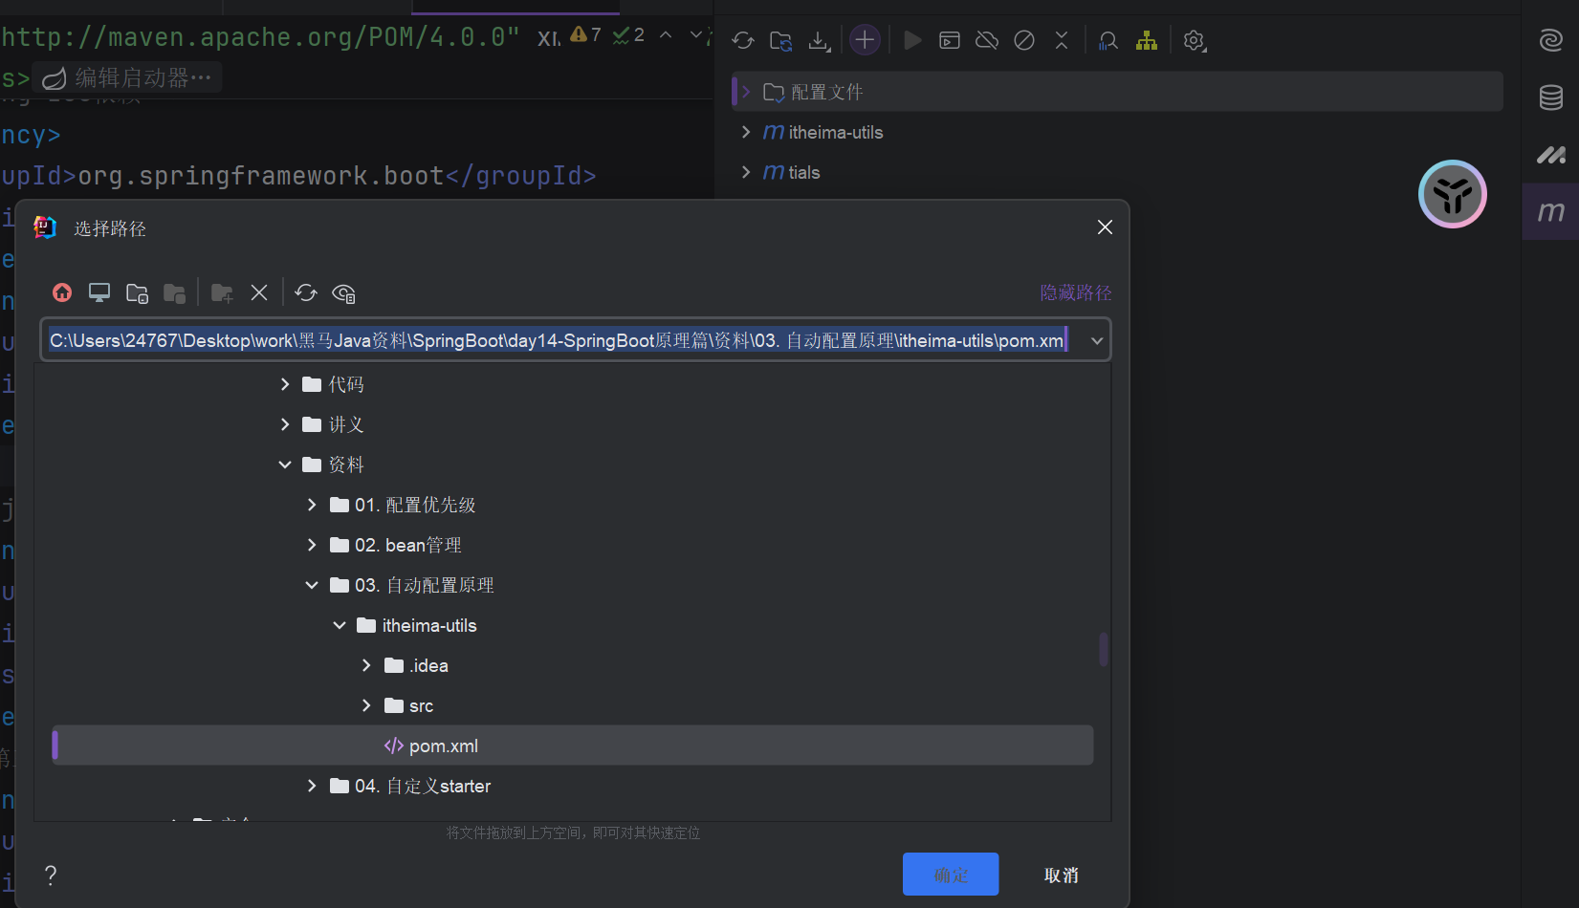The image size is (1579, 908).
Task: Click the file tree vertical scrollbar
Action: tap(1103, 649)
